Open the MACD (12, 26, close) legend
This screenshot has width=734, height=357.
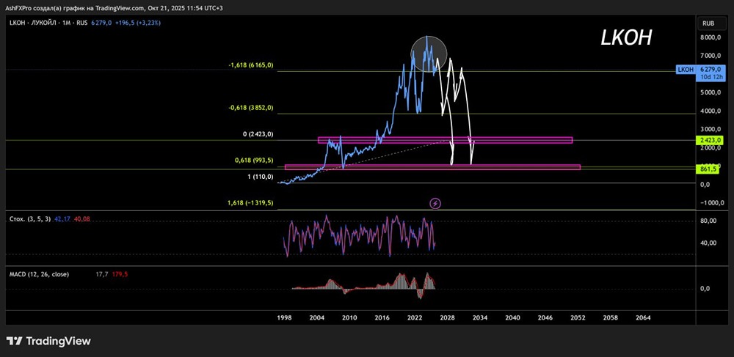39,274
